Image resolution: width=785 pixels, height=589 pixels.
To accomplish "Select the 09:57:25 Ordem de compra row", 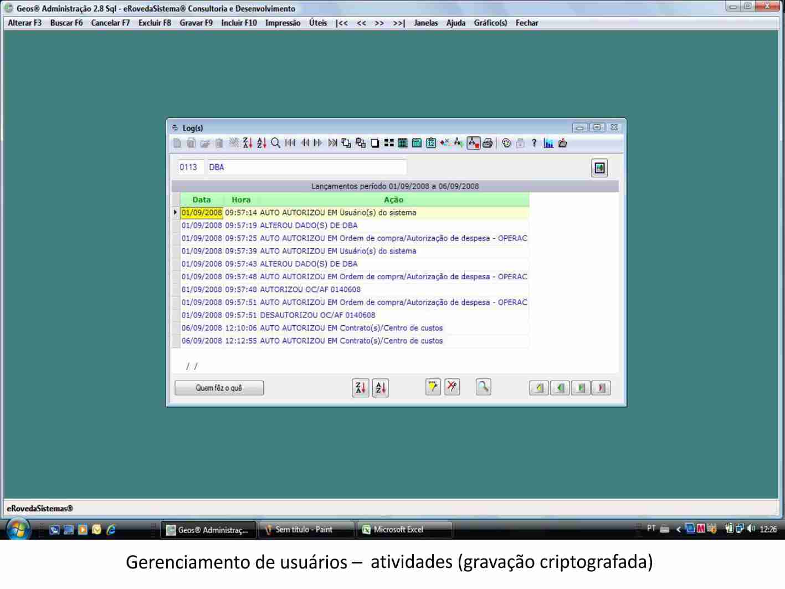I will (355, 238).
